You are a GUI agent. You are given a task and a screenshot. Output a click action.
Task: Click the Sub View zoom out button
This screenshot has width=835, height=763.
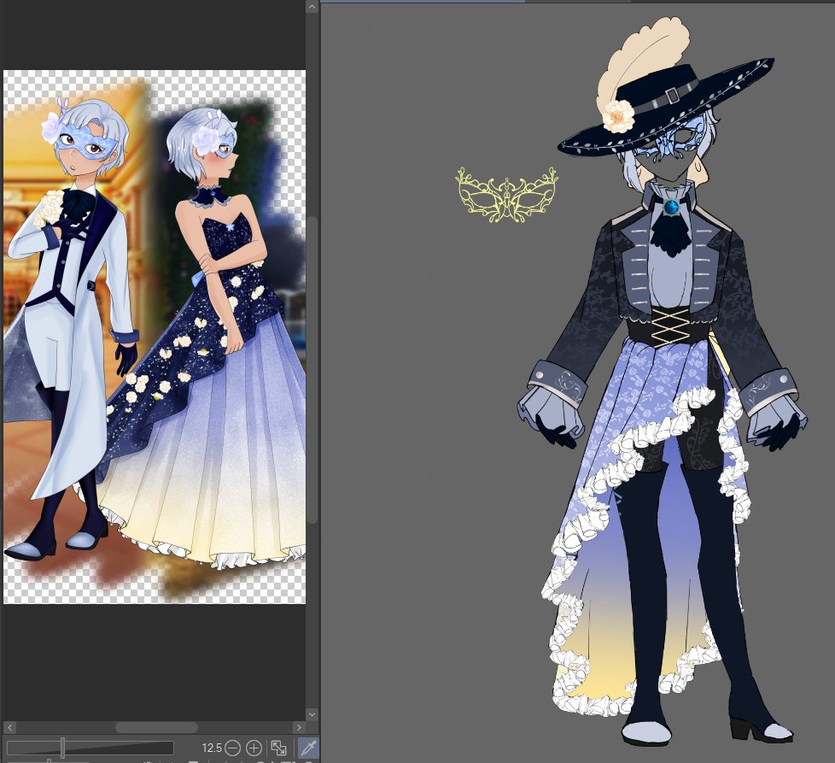232,748
